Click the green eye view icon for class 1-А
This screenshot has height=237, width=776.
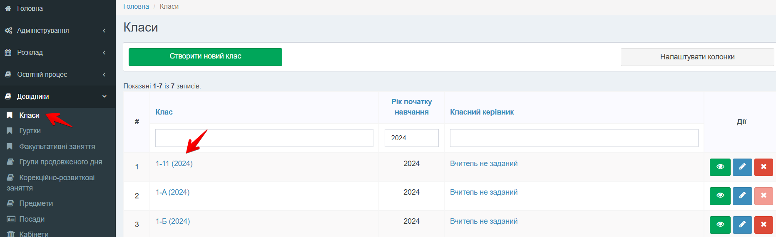click(720, 196)
